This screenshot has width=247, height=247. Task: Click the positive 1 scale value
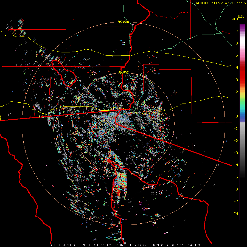click(237, 104)
